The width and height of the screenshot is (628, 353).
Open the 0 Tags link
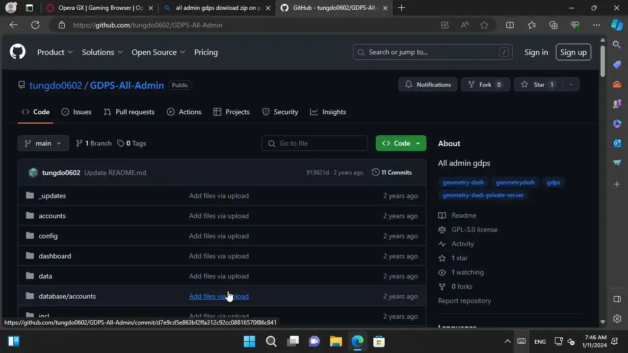[131, 143]
